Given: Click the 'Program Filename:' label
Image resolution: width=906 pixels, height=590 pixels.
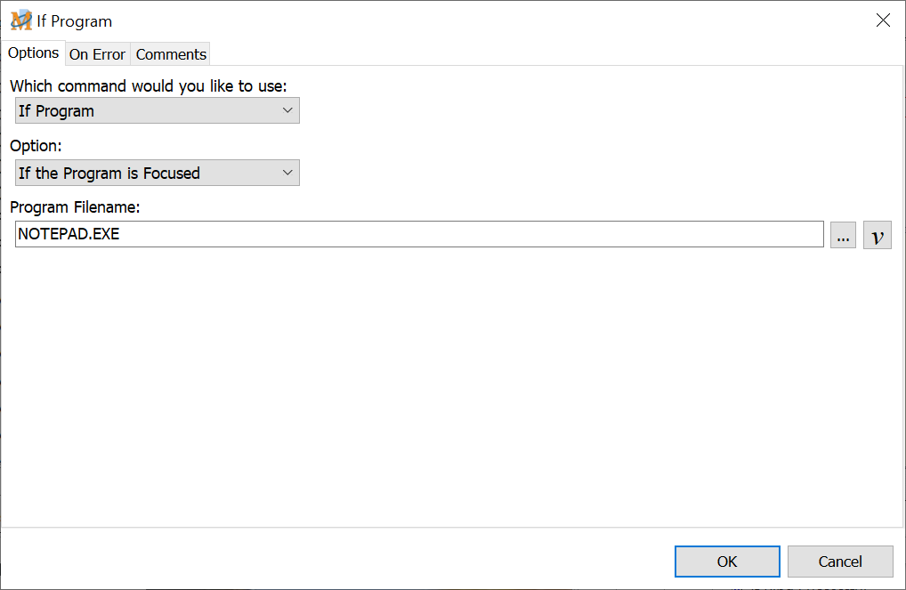Looking at the screenshot, I should pyautogui.click(x=76, y=207).
